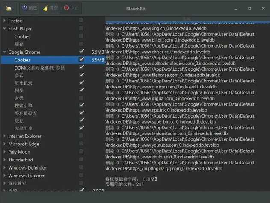This screenshot has width=270, height=203.
Task: Enable the Windows Defender checkbox
Action: tap(81, 167)
